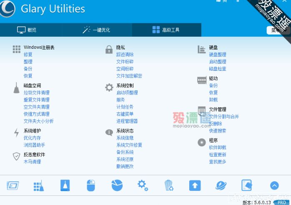Launch 空间粉碎 tool
The image size is (291, 205).
click(125, 69)
